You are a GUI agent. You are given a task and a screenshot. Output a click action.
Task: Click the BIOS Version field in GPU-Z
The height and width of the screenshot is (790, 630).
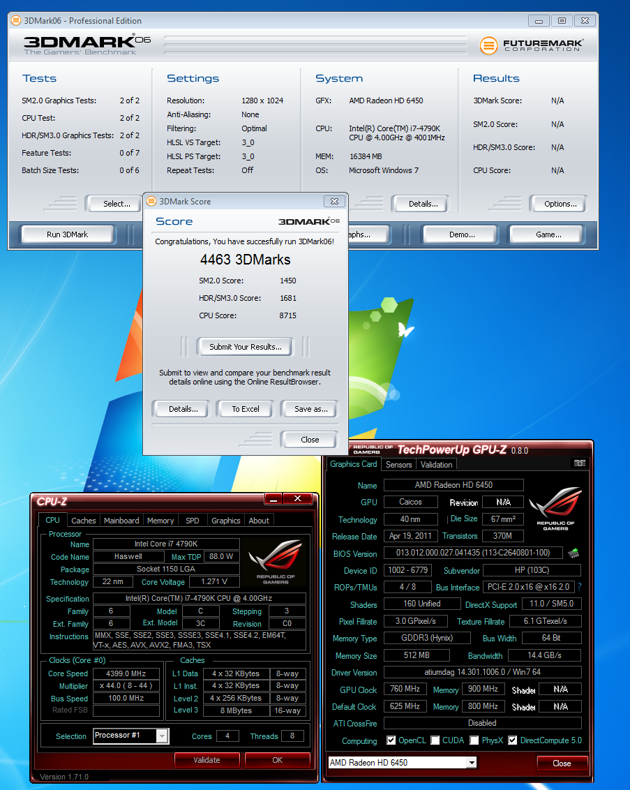tap(473, 553)
